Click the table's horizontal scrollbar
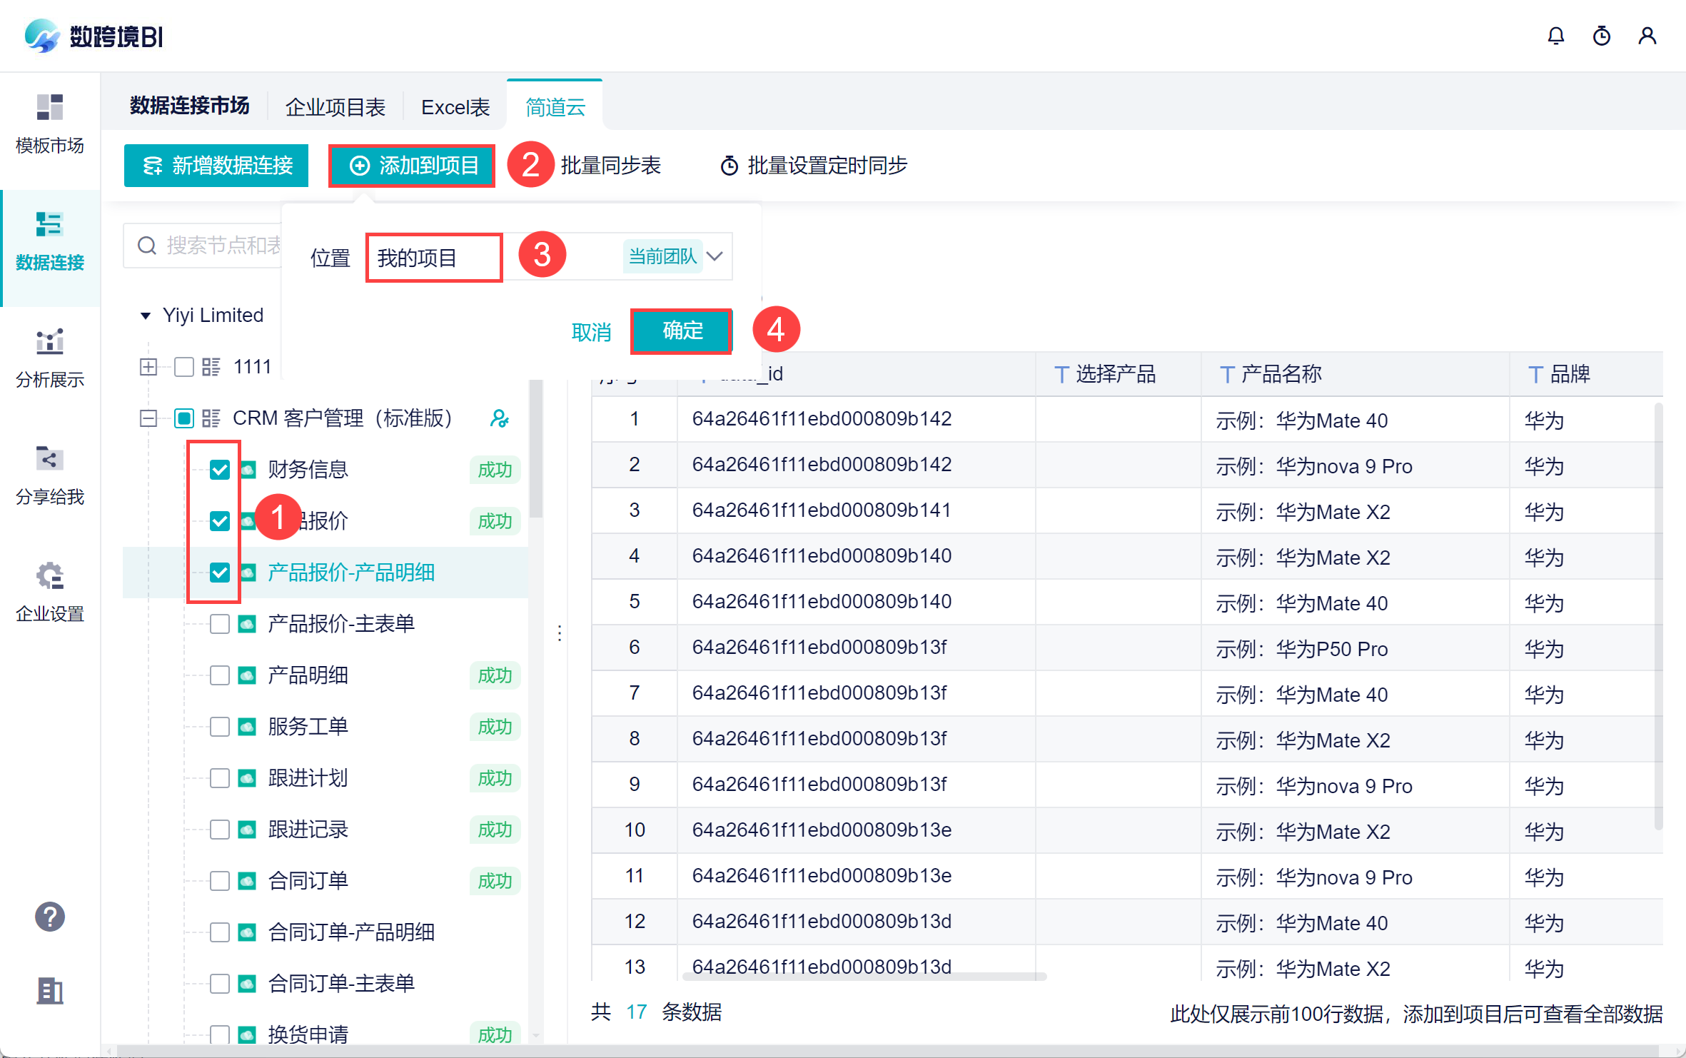 coord(864,977)
